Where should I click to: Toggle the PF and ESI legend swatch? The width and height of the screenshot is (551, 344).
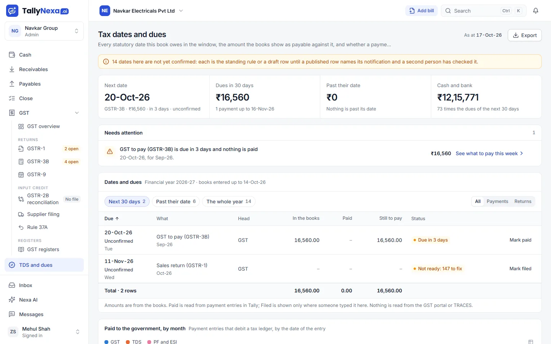click(149, 342)
